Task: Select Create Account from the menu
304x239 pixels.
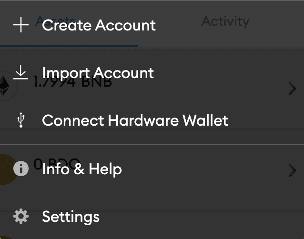Action: tap(99, 25)
